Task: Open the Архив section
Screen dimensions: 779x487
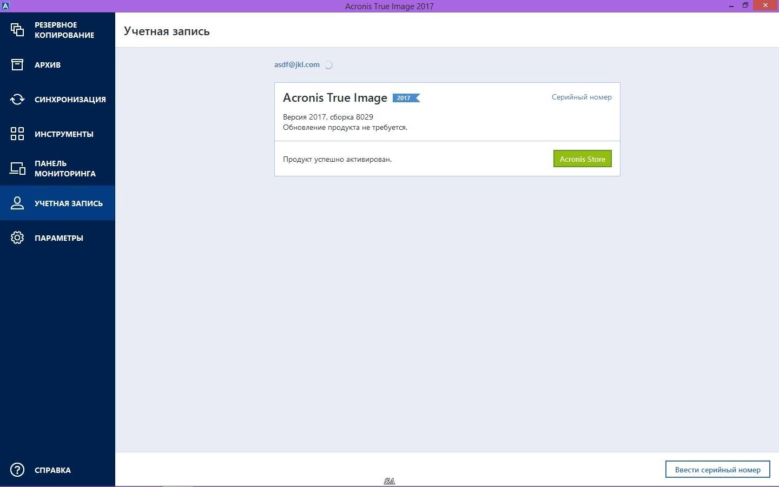Action: point(57,64)
